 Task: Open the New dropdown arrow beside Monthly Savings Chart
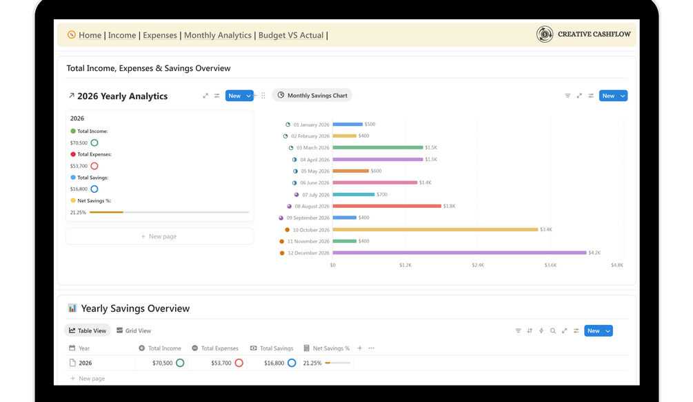click(623, 96)
